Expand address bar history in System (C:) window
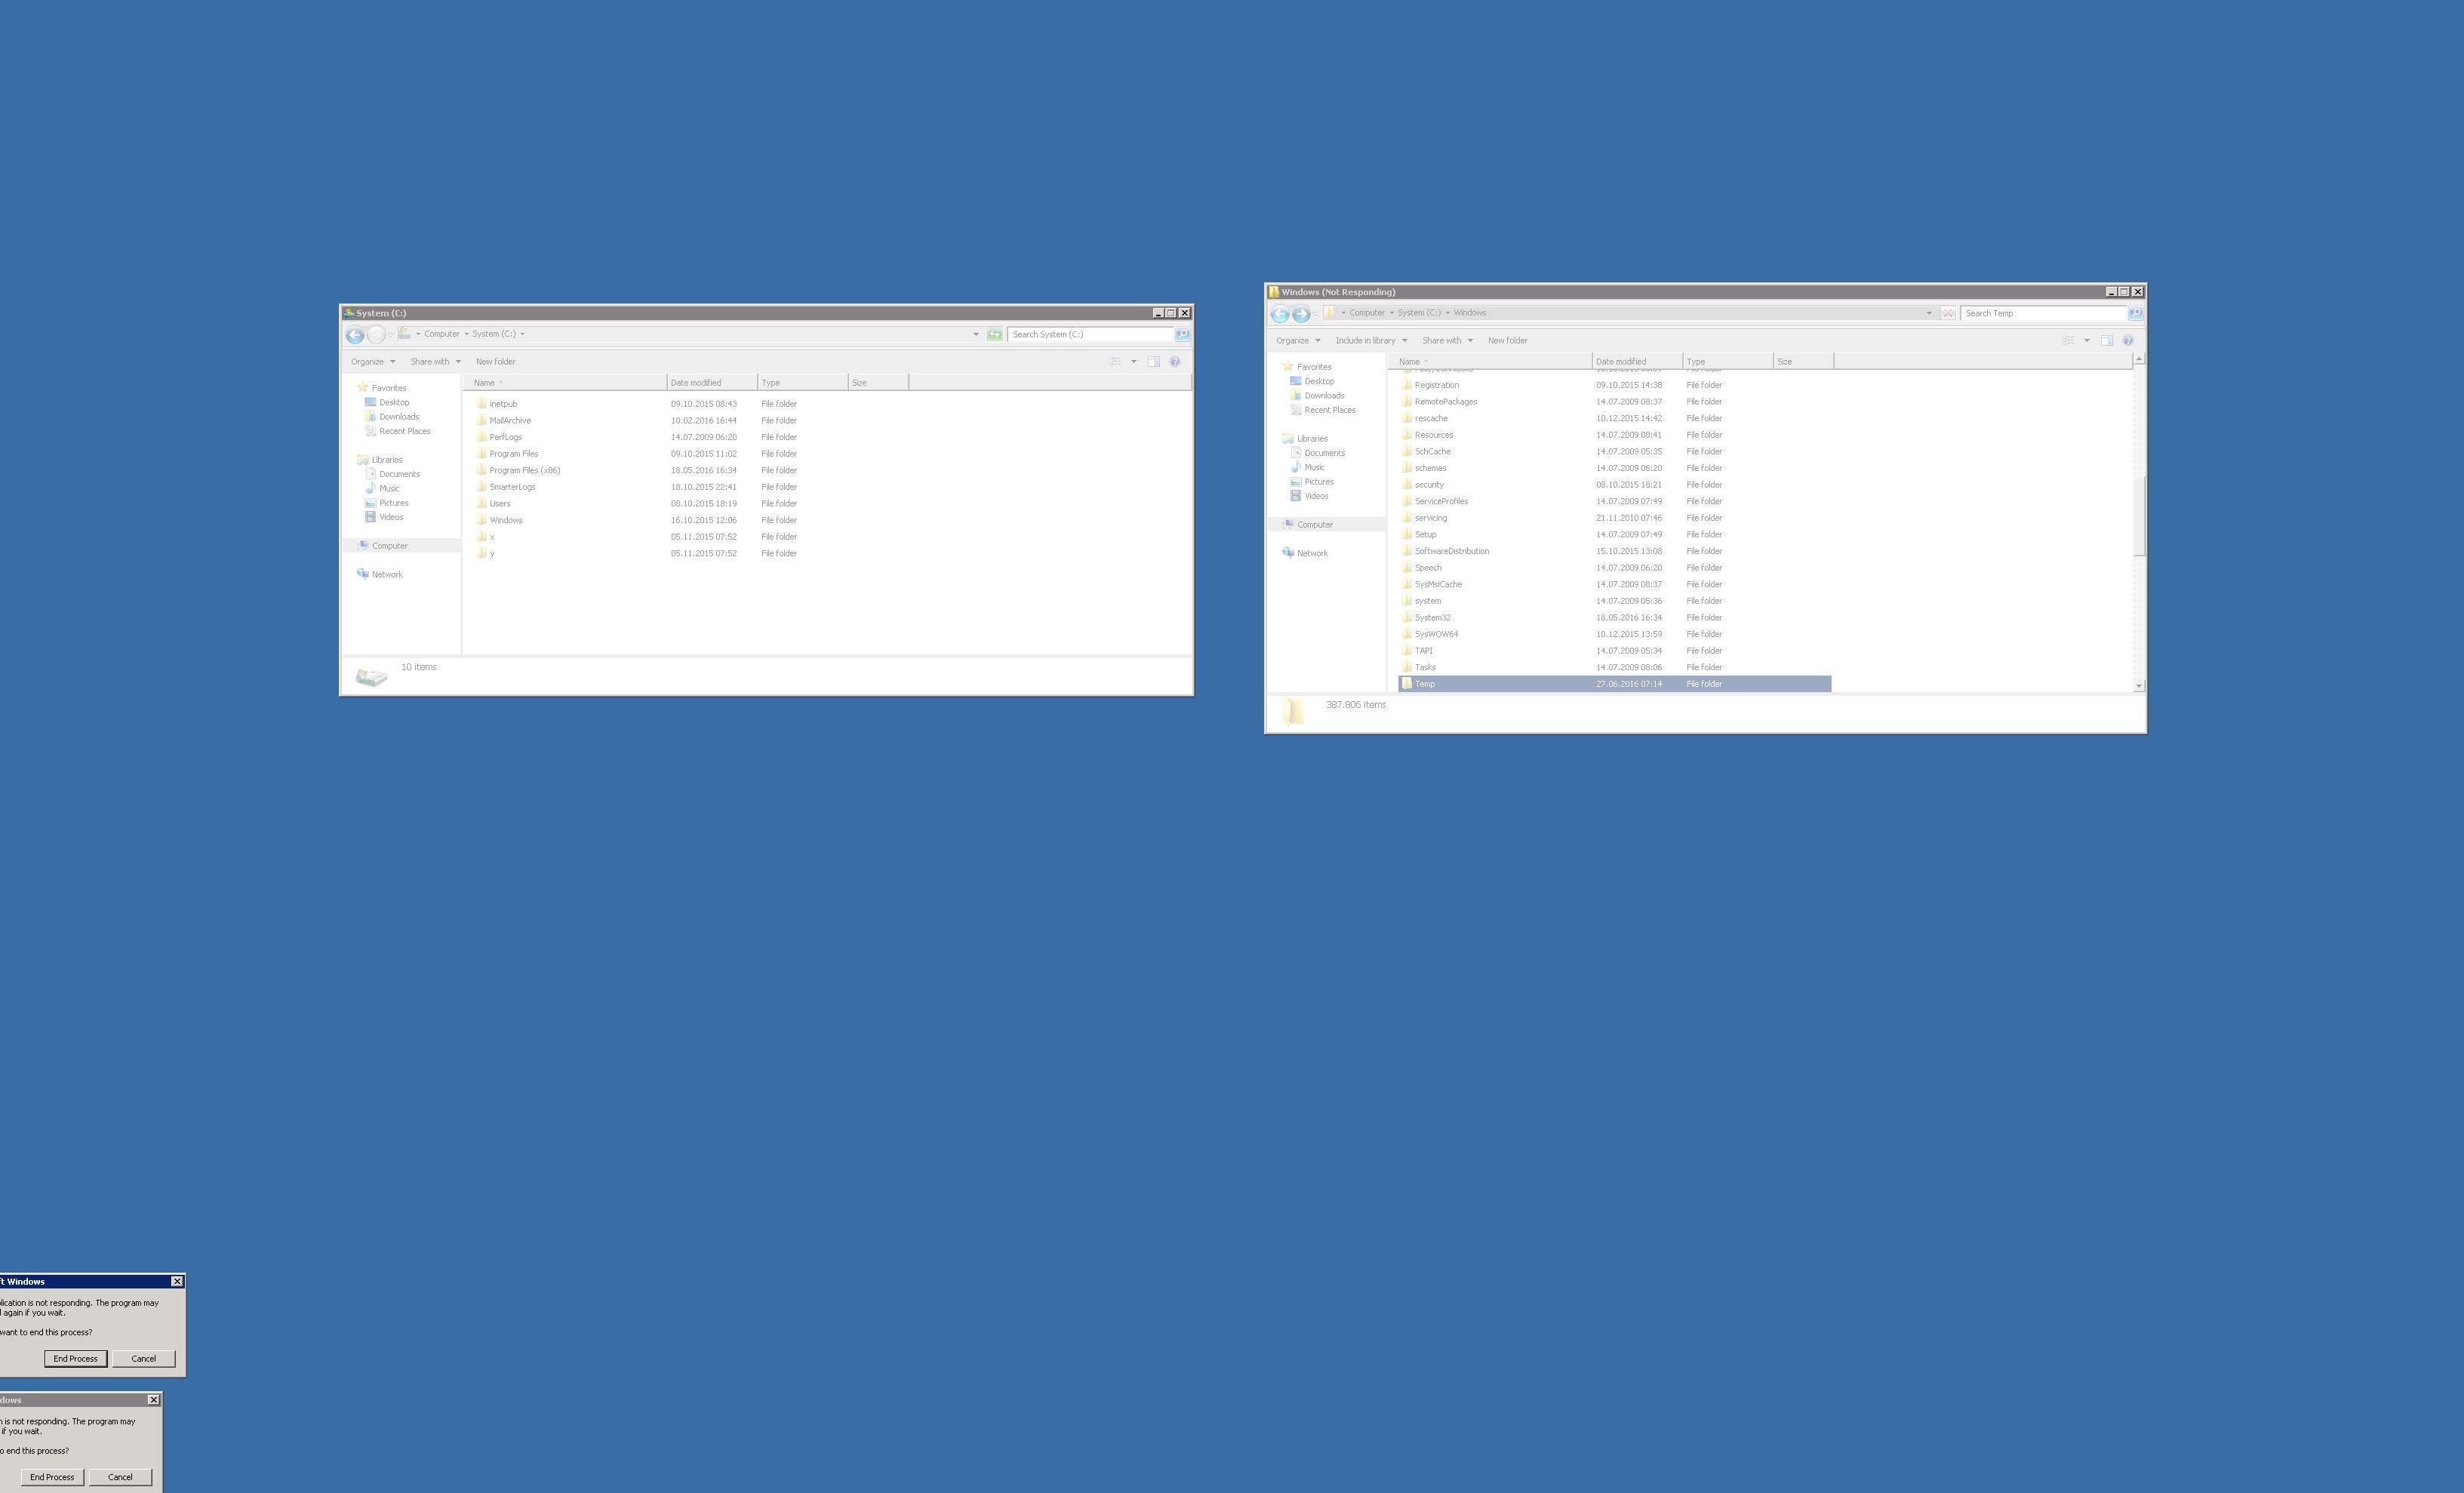Image resolution: width=2464 pixels, height=1493 pixels. coord(976,334)
